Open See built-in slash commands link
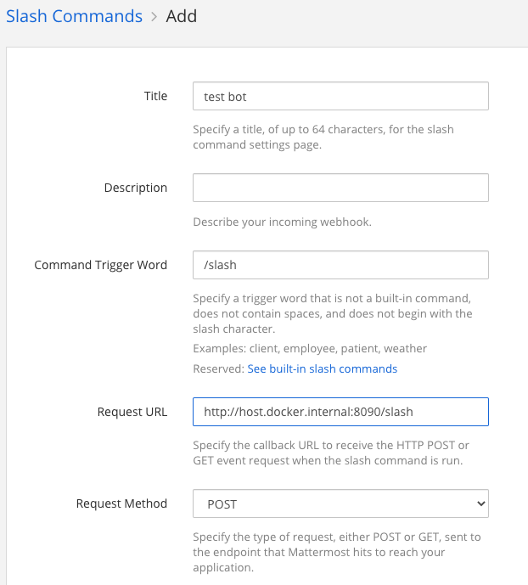The height and width of the screenshot is (585, 528). tap(323, 368)
